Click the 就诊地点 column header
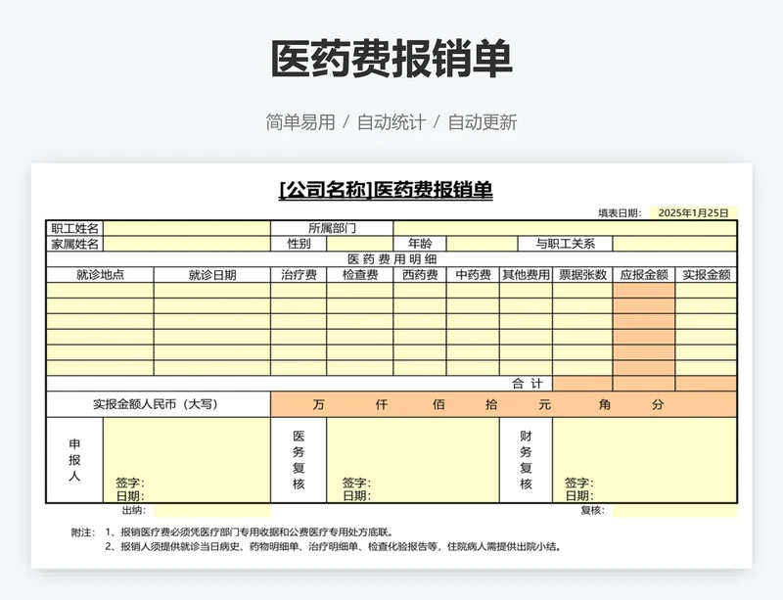 tap(100, 275)
